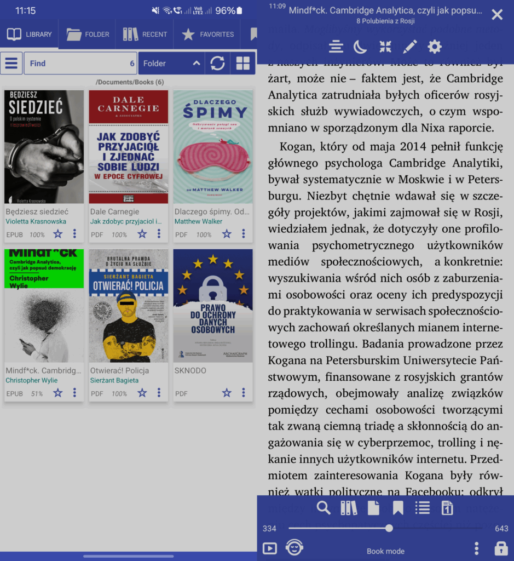
Task: Switch to the Folder tab
Action: pos(88,35)
